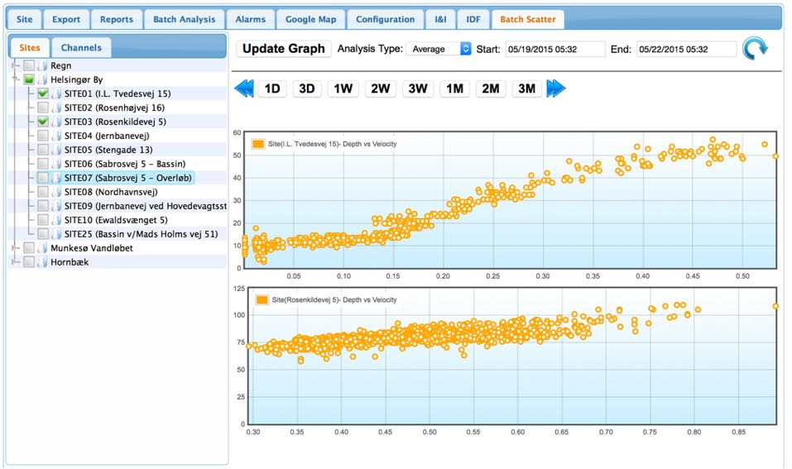Open the IDF tab

(x=473, y=20)
